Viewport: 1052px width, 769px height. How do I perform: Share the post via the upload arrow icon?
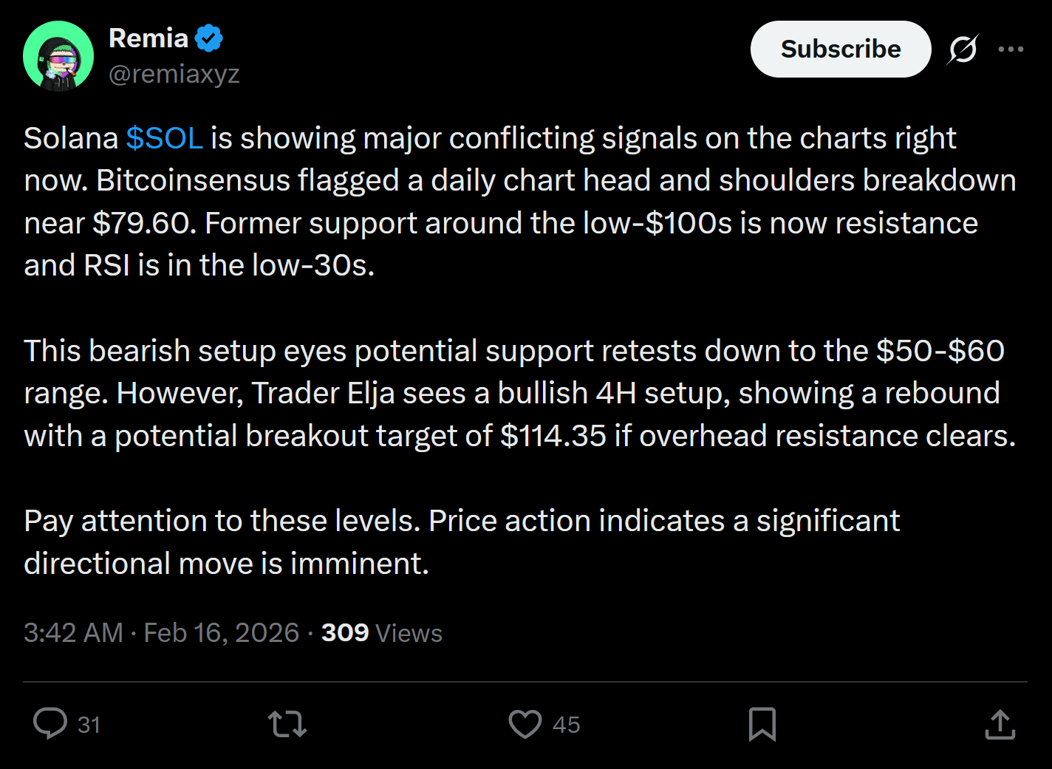coord(1000,724)
